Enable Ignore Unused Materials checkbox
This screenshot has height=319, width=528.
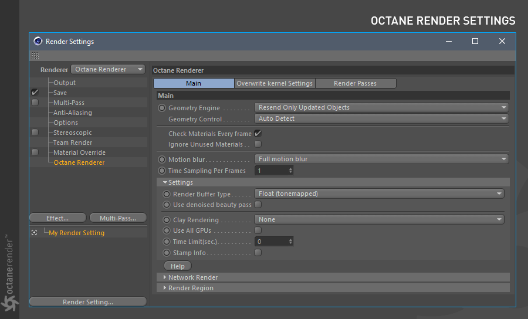click(x=258, y=144)
